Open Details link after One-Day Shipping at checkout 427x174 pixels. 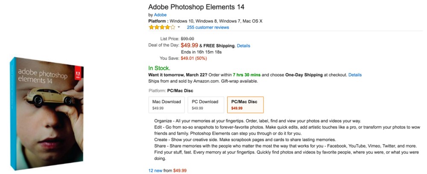tap(355, 75)
